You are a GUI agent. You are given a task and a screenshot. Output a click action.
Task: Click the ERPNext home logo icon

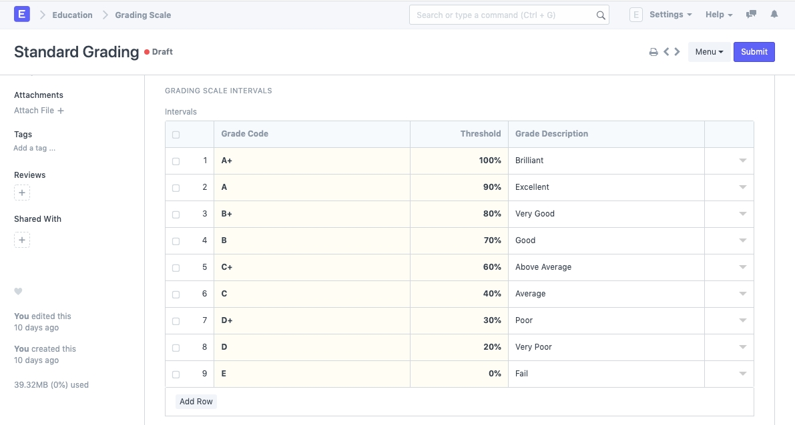point(22,14)
